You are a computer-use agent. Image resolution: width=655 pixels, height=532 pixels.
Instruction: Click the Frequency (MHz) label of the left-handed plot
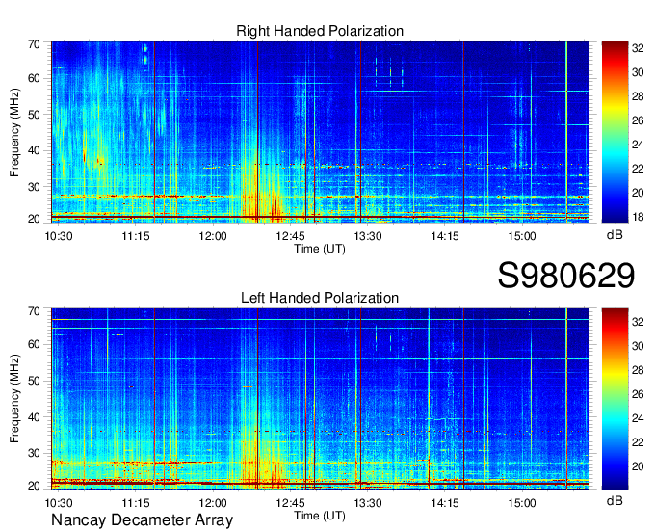(x=14, y=399)
